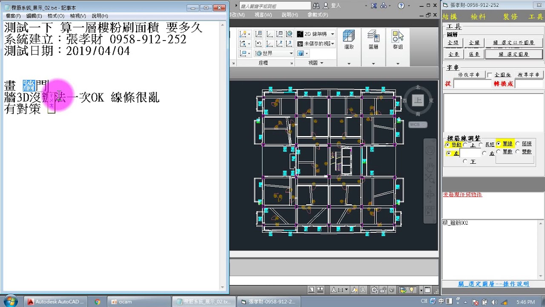545x307 pixels.
Task: Click the model space status bar icon
Action: click(x=311, y=290)
